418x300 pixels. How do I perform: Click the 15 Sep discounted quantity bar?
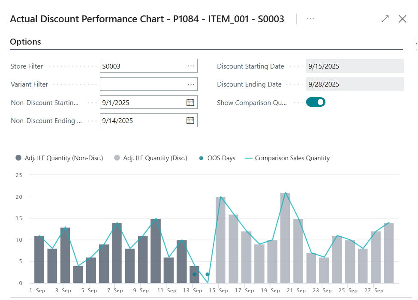tap(220, 240)
